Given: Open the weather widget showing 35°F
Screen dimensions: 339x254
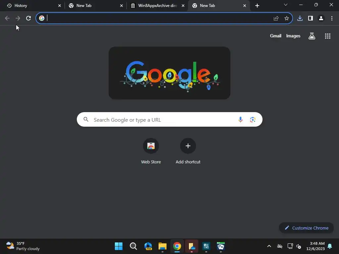Looking at the screenshot, I should click(23, 246).
